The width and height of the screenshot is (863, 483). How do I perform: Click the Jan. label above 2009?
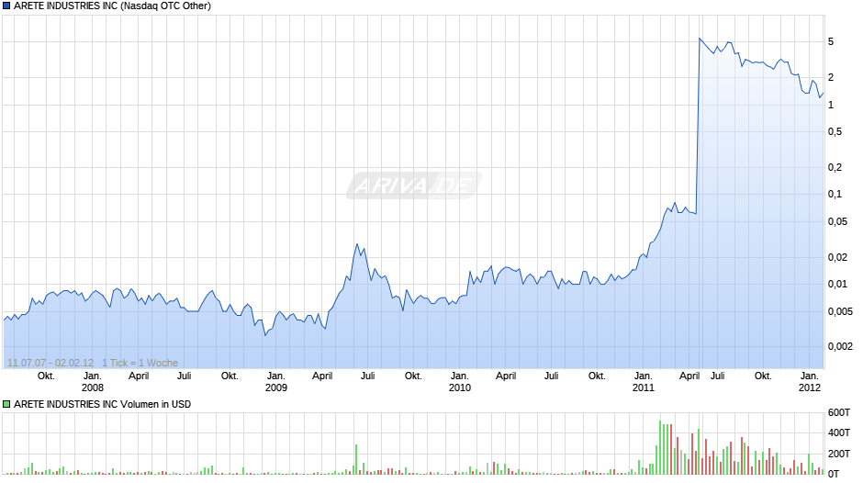coord(276,376)
